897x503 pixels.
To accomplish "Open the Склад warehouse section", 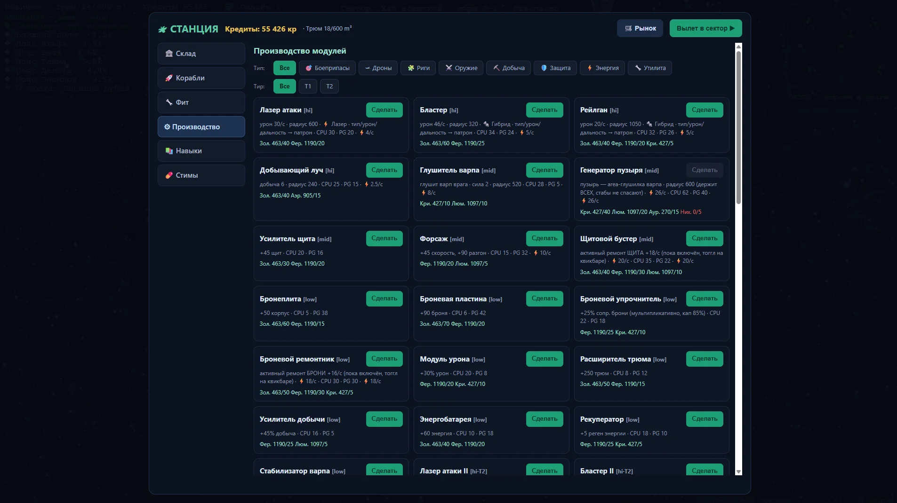I will click(201, 54).
